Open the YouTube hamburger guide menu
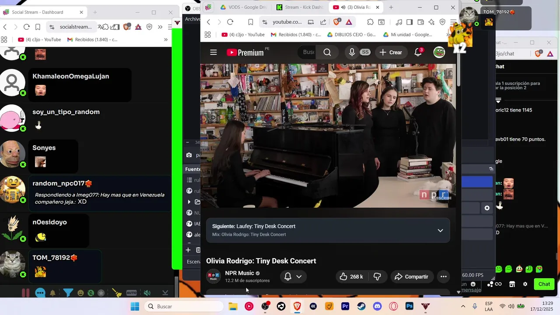 point(213,52)
